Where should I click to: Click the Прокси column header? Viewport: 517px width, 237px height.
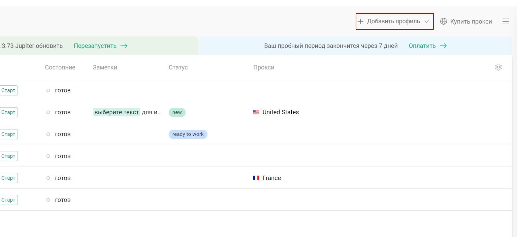(264, 67)
